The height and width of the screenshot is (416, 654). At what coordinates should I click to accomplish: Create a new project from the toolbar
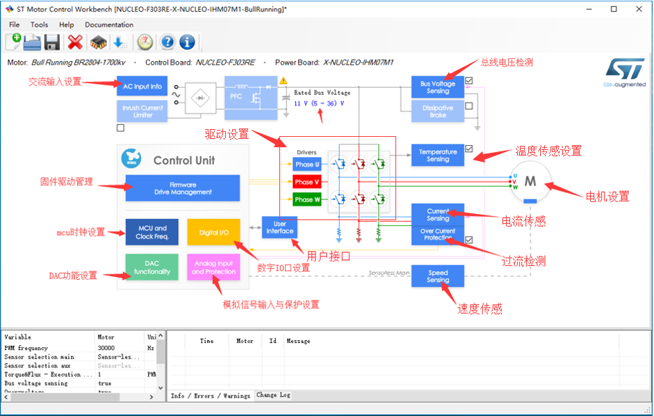(x=14, y=42)
